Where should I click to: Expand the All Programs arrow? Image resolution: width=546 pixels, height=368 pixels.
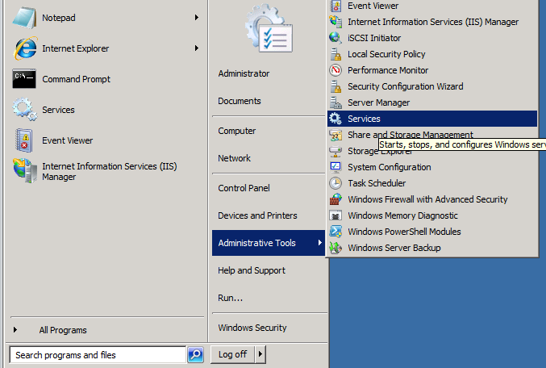tap(15, 329)
